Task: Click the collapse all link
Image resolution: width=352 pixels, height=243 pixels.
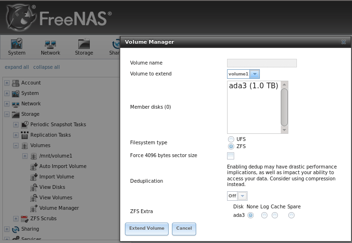Action: point(47,67)
